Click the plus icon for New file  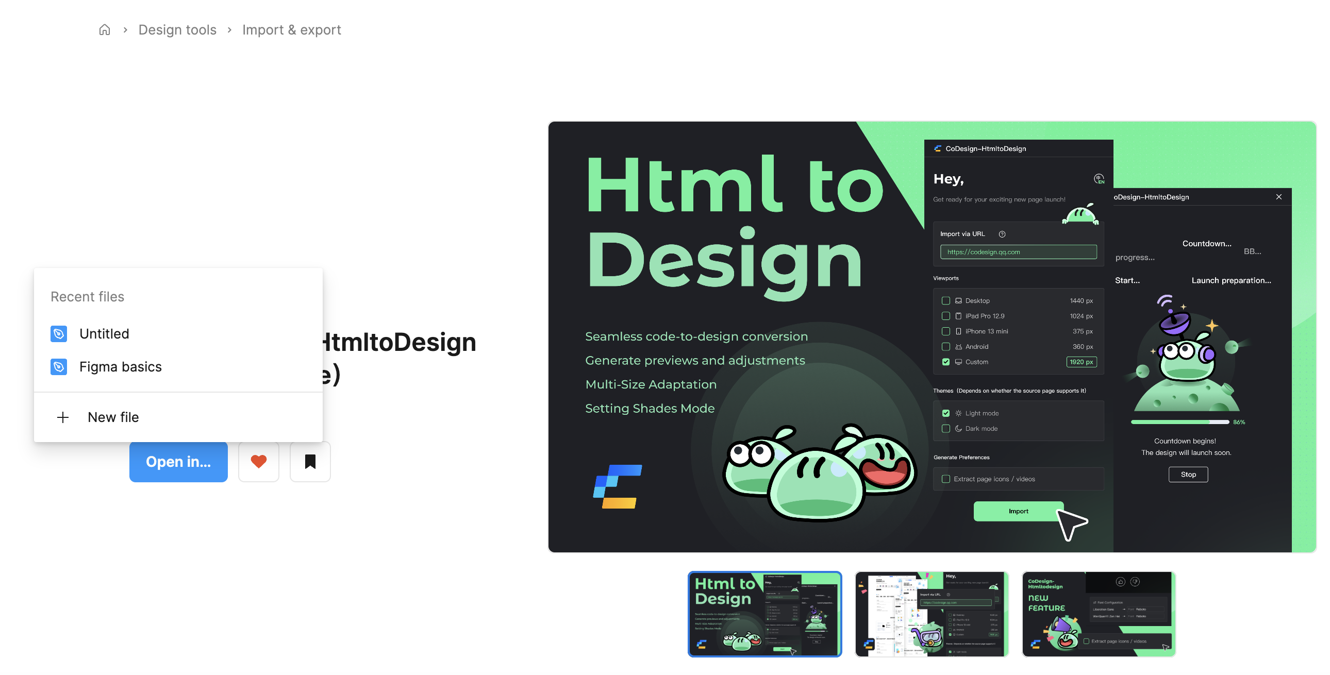pyautogui.click(x=63, y=417)
